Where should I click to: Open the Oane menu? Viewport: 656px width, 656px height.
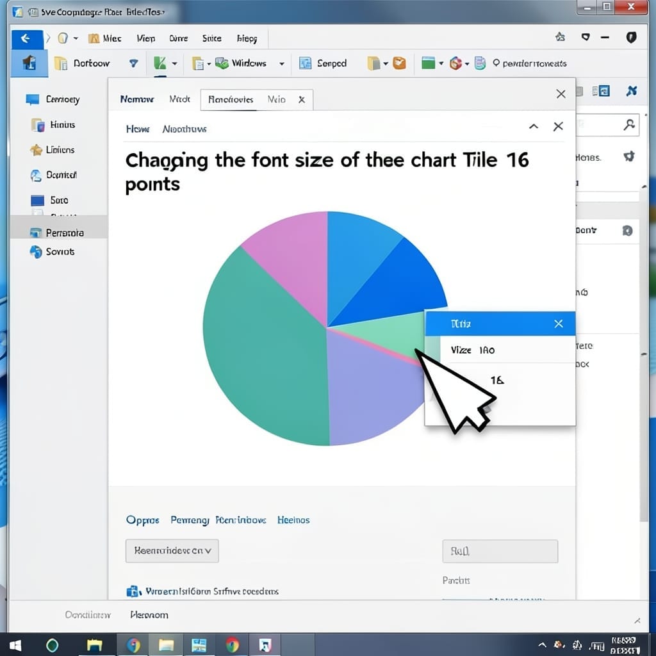pos(179,38)
